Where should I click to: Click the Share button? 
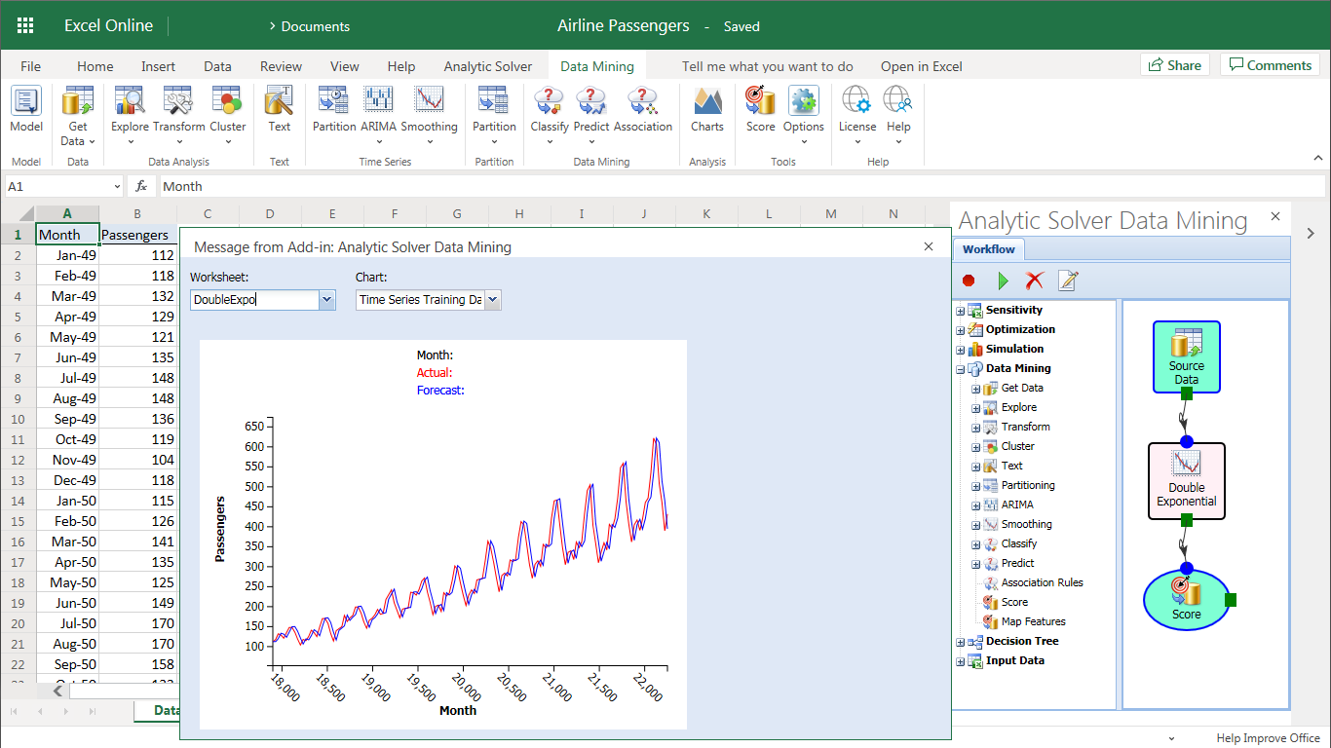[1174, 65]
